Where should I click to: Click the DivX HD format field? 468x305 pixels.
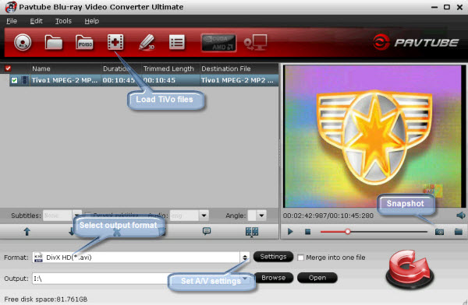point(136,258)
